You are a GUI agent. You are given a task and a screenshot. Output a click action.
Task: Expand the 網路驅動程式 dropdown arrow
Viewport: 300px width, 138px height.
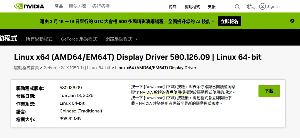(x=137, y=39)
